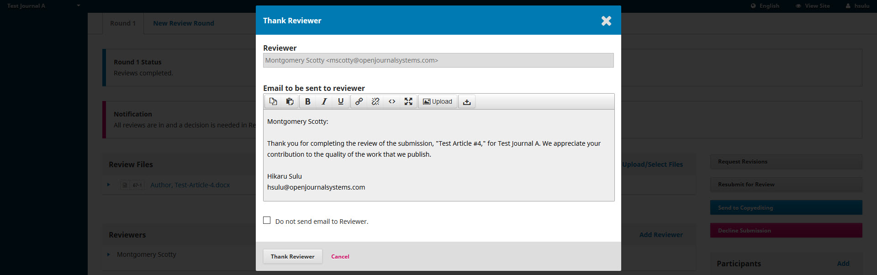Open Author, Test-Article-4.docx file link
877x275 pixels.
pyautogui.click(x=190, y=185)
